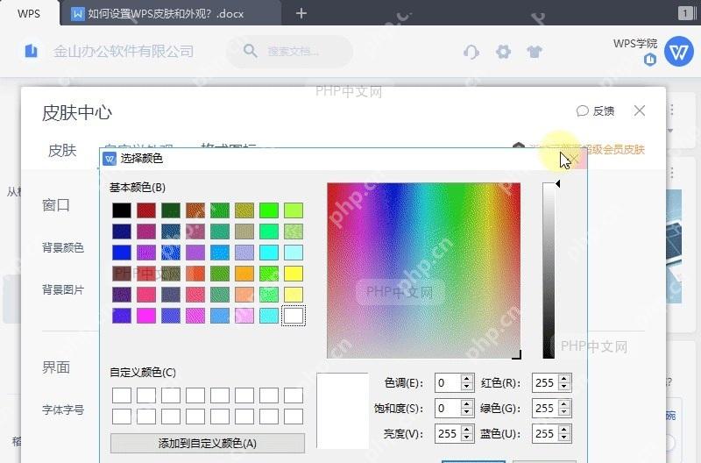Click the 添加到自定义颜色 button
Viewport: 701px width, 463px height.
coord(208,444)
